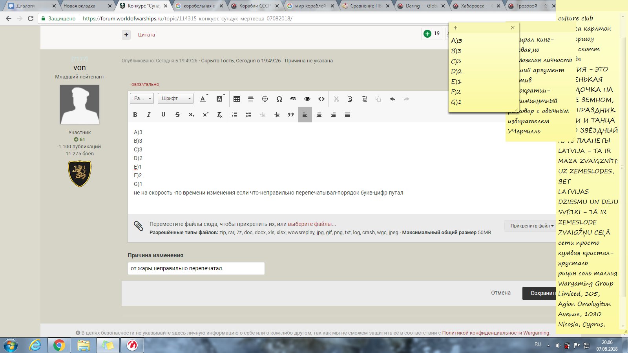Justify the text
Screen dimensions: 628x353
[347, 115]
